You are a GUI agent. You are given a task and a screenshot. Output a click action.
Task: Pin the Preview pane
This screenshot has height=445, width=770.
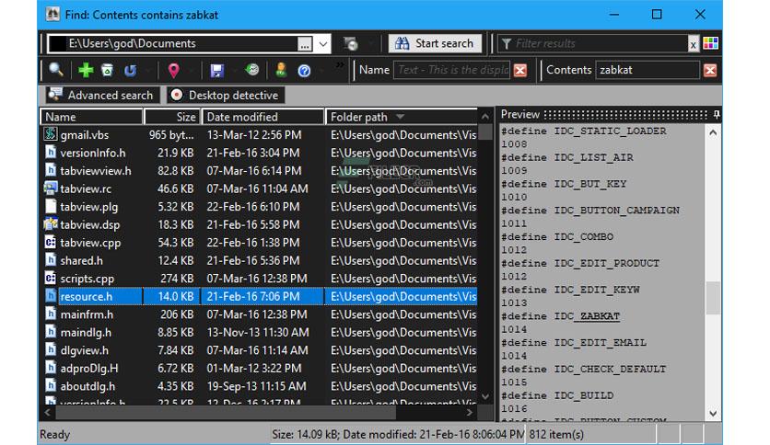pyautogui.click(x=717, y=115)
